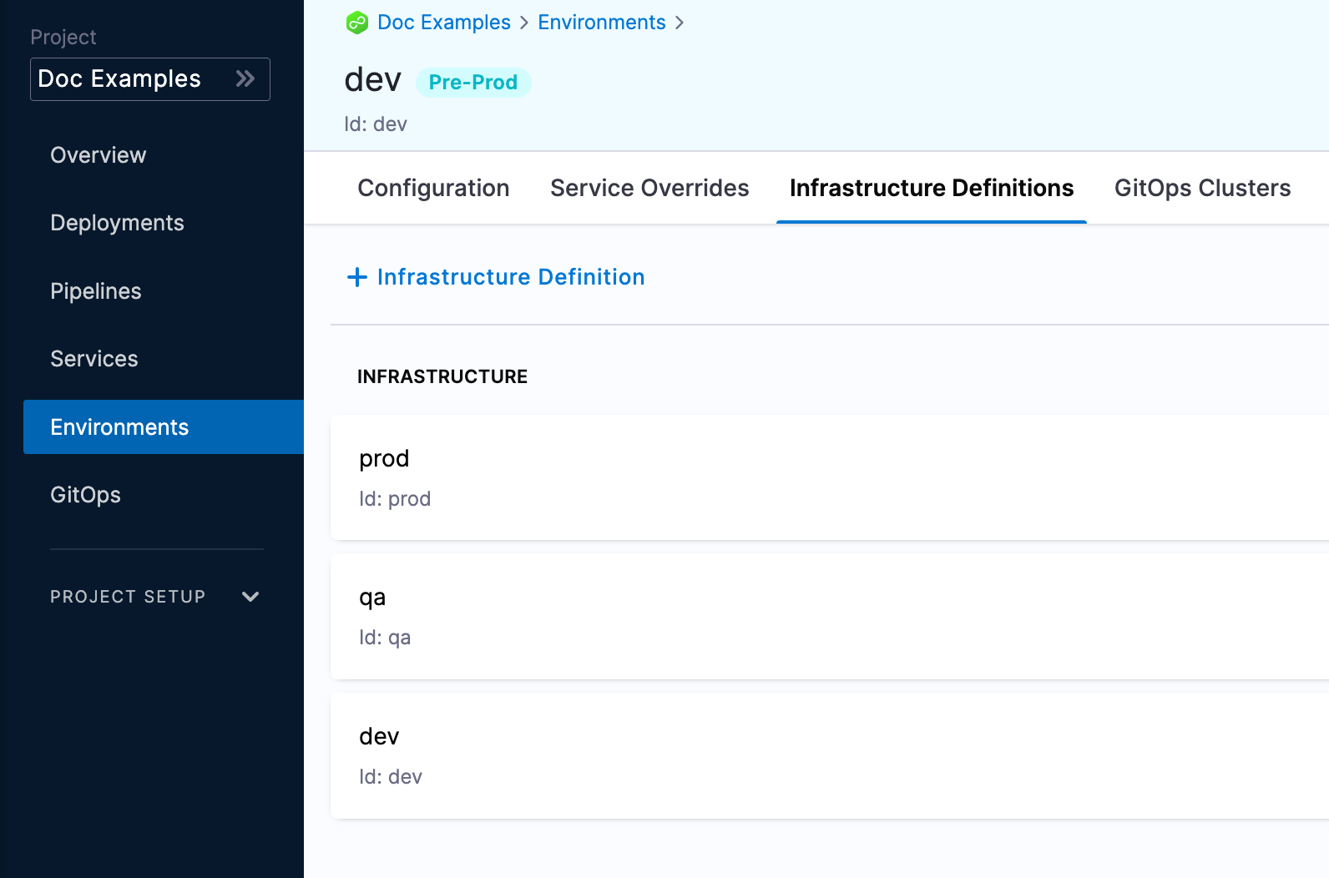Click the Doc Examples breadcrumb link
This screenshot has height=878, width=1329.
click(443, 23)
